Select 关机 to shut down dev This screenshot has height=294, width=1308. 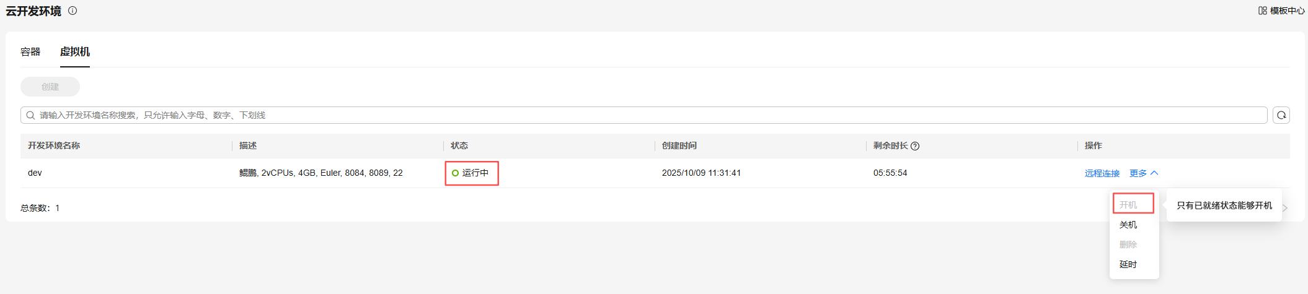(1128, 225)
